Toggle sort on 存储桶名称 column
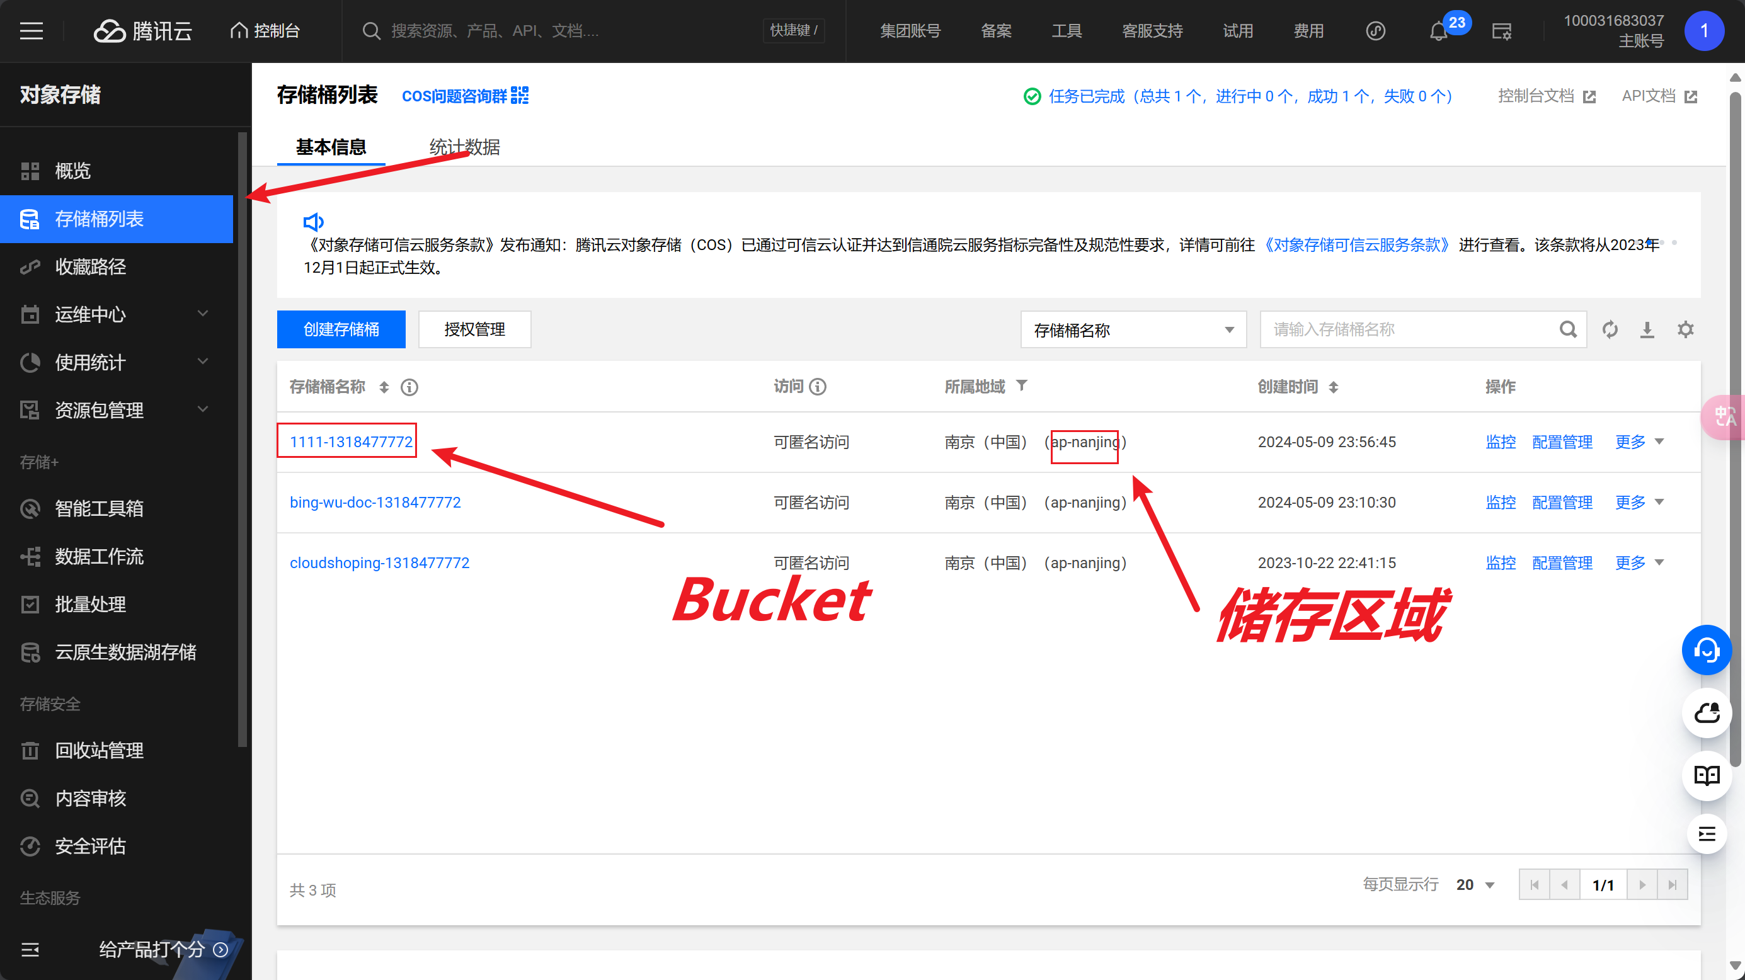The image size is (1745, 980). pos(384,387)
